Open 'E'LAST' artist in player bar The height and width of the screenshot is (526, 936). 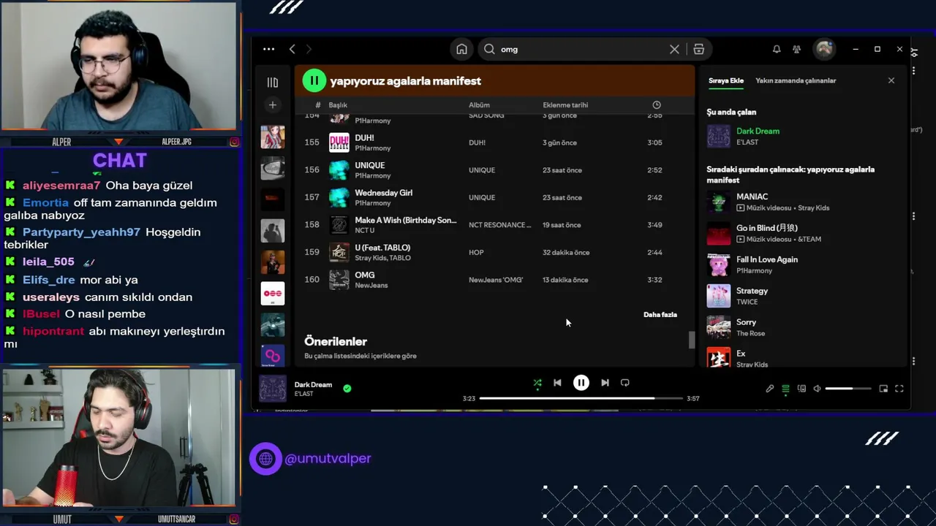[303, 394]
